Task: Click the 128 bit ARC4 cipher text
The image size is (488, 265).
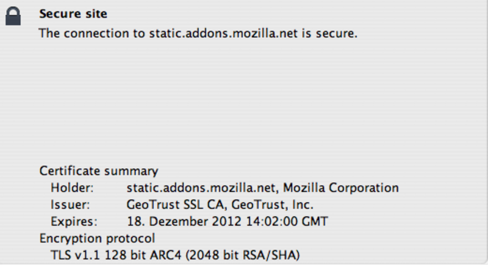Action: pyautogui.click(x=143, y=255)
